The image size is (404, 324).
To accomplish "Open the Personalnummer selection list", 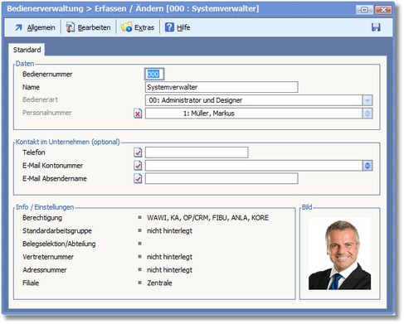I will point(367,114).
